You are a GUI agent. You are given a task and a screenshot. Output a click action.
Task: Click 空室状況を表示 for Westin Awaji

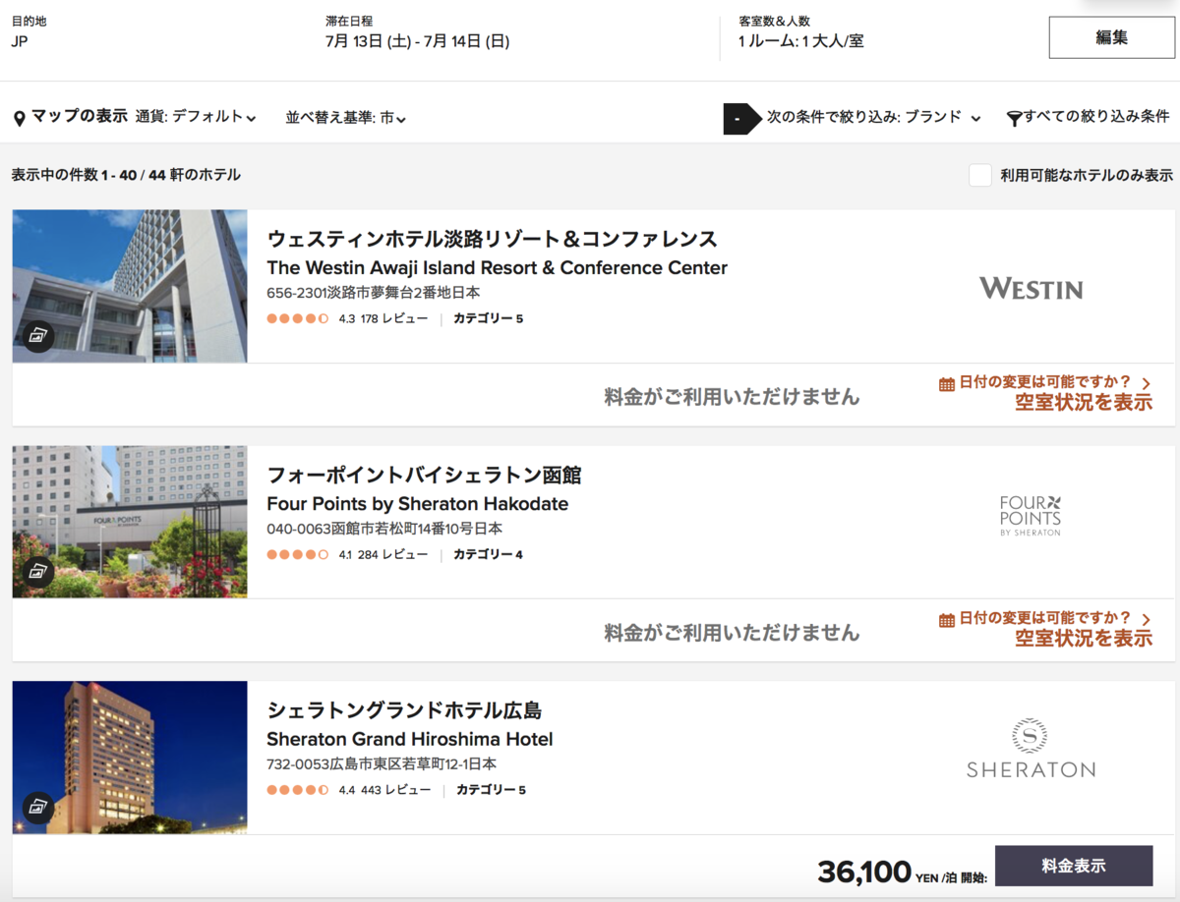(x=1084, y=403)
